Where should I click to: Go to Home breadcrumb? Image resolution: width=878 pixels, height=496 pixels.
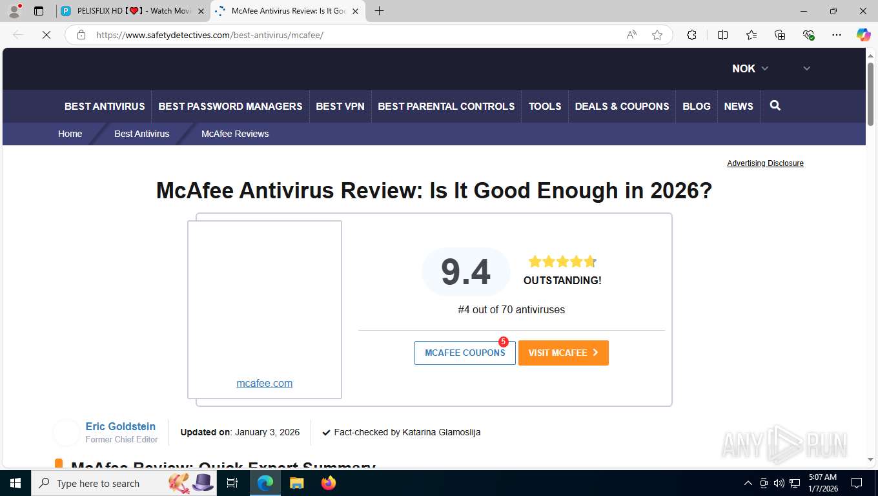[70, 134]
